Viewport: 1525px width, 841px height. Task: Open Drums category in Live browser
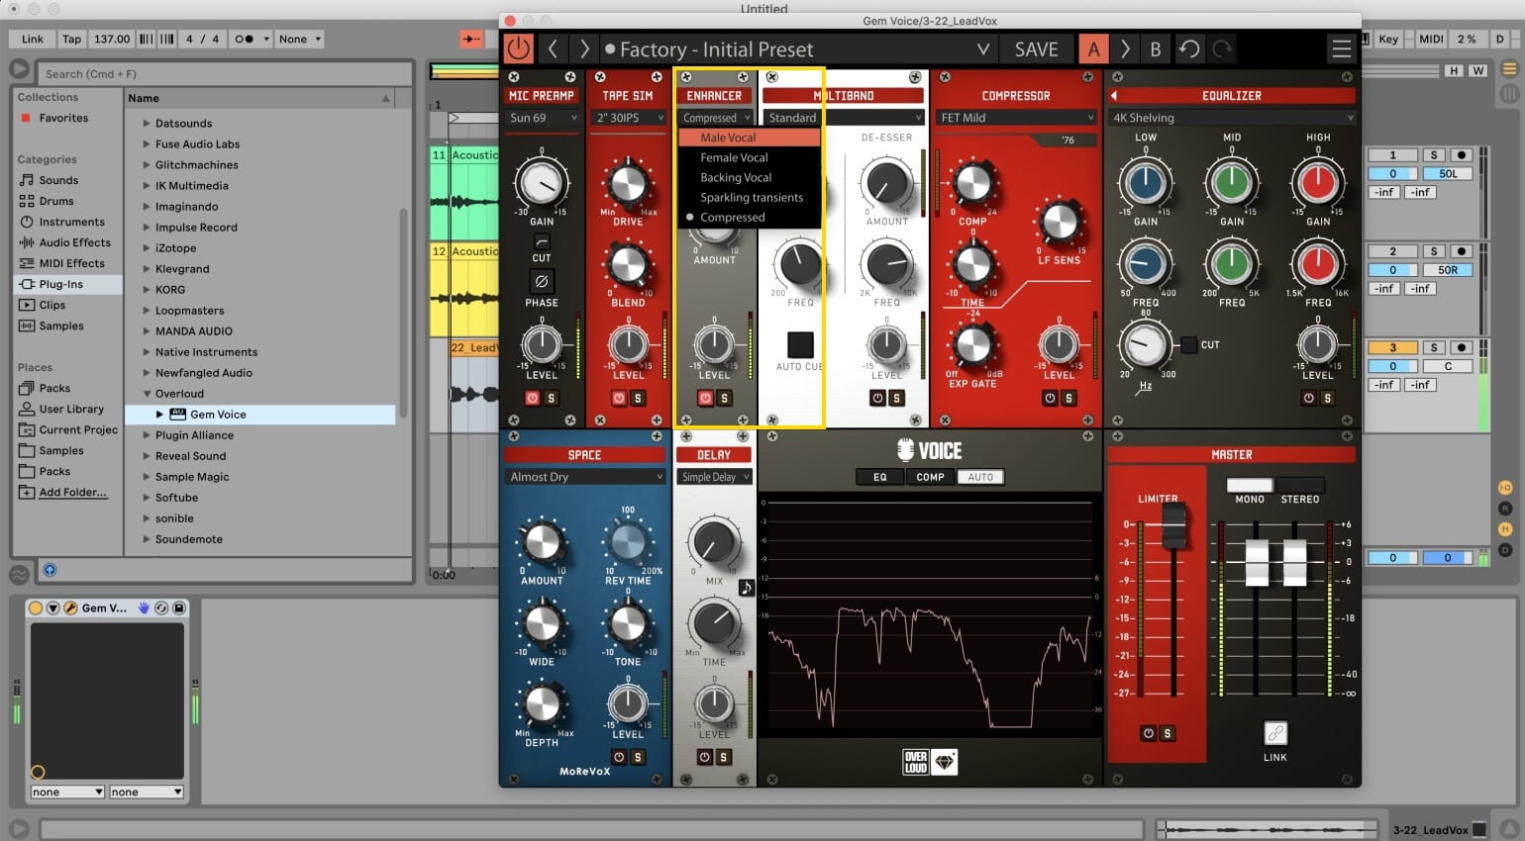tap(56, 201)
